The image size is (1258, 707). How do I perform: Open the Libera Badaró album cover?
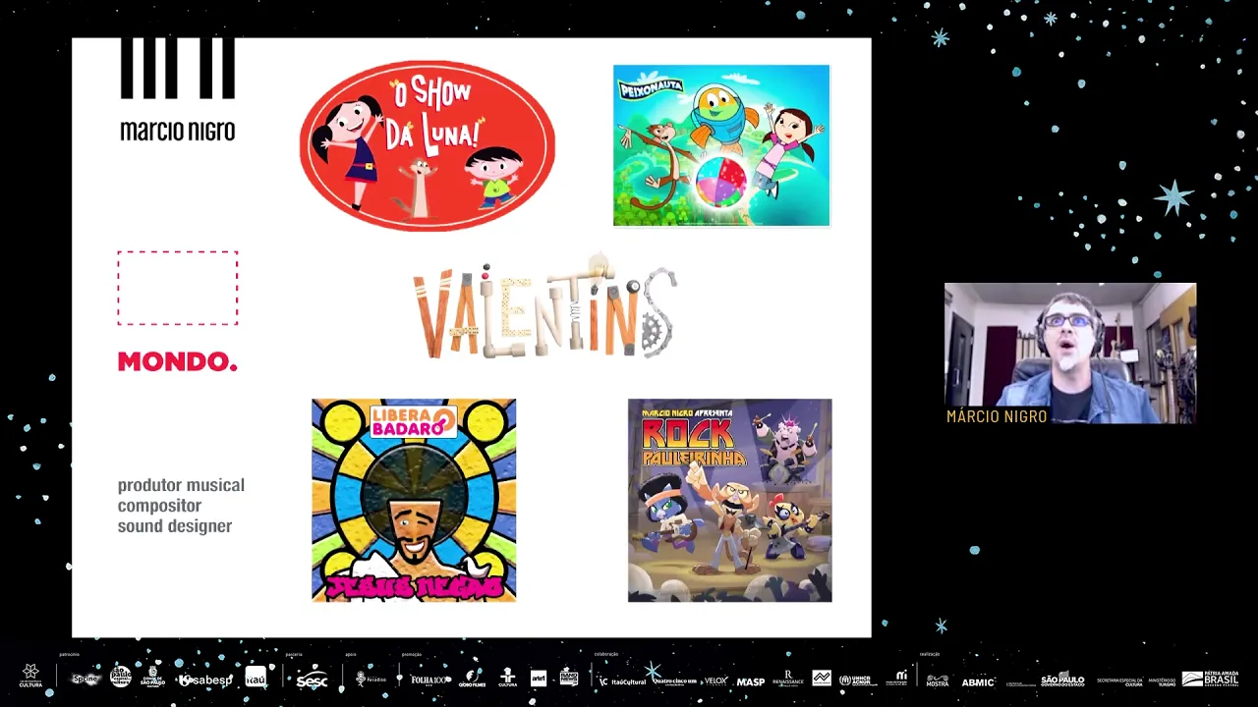(414, 500)
